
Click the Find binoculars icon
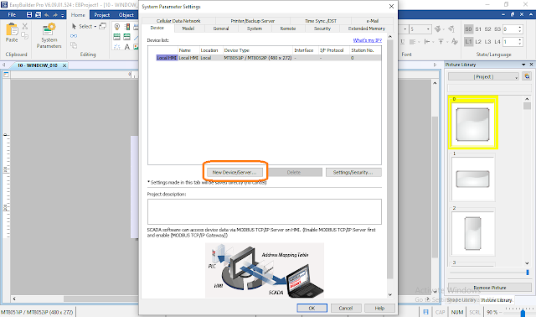(x=74, y=36)
